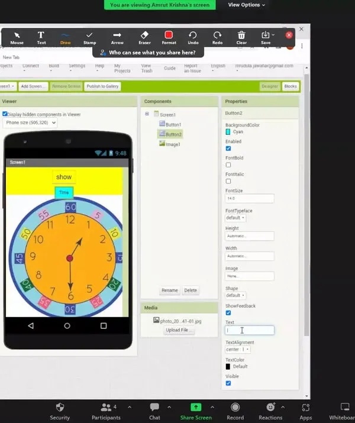The height and width of the screenshot is (423, 355).
Task: Open the Shape default dropdown
Action: (x=235, y=295)
